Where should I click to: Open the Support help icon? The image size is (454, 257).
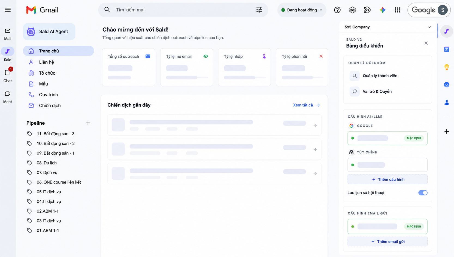[x=337, y=10]
